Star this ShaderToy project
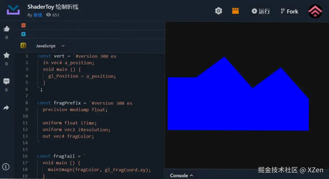 click(x=6, y=55)
